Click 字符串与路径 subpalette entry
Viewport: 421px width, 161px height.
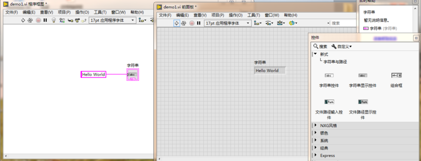(335, 62)
